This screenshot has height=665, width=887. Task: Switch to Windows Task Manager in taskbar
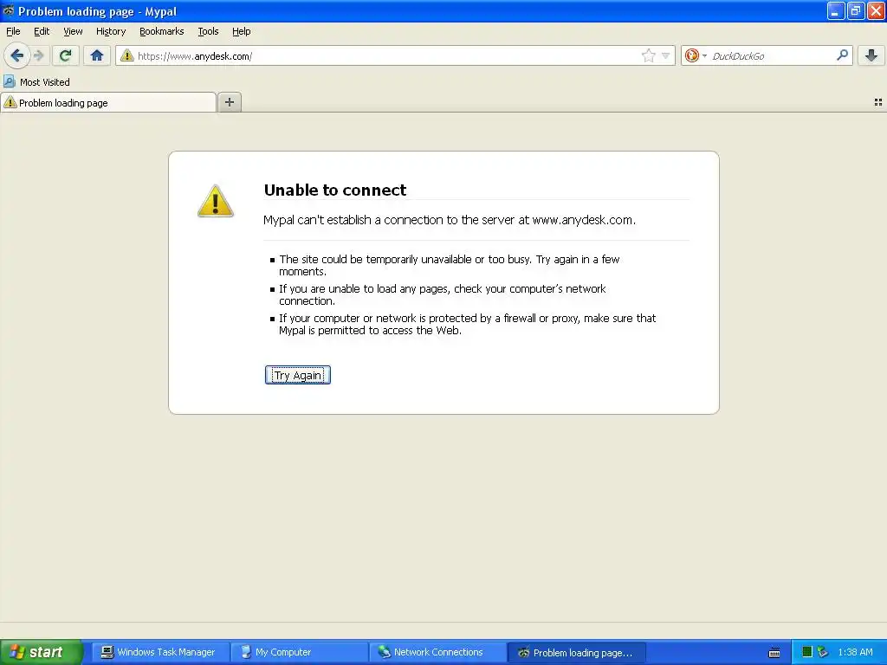[x=160, y=652]
